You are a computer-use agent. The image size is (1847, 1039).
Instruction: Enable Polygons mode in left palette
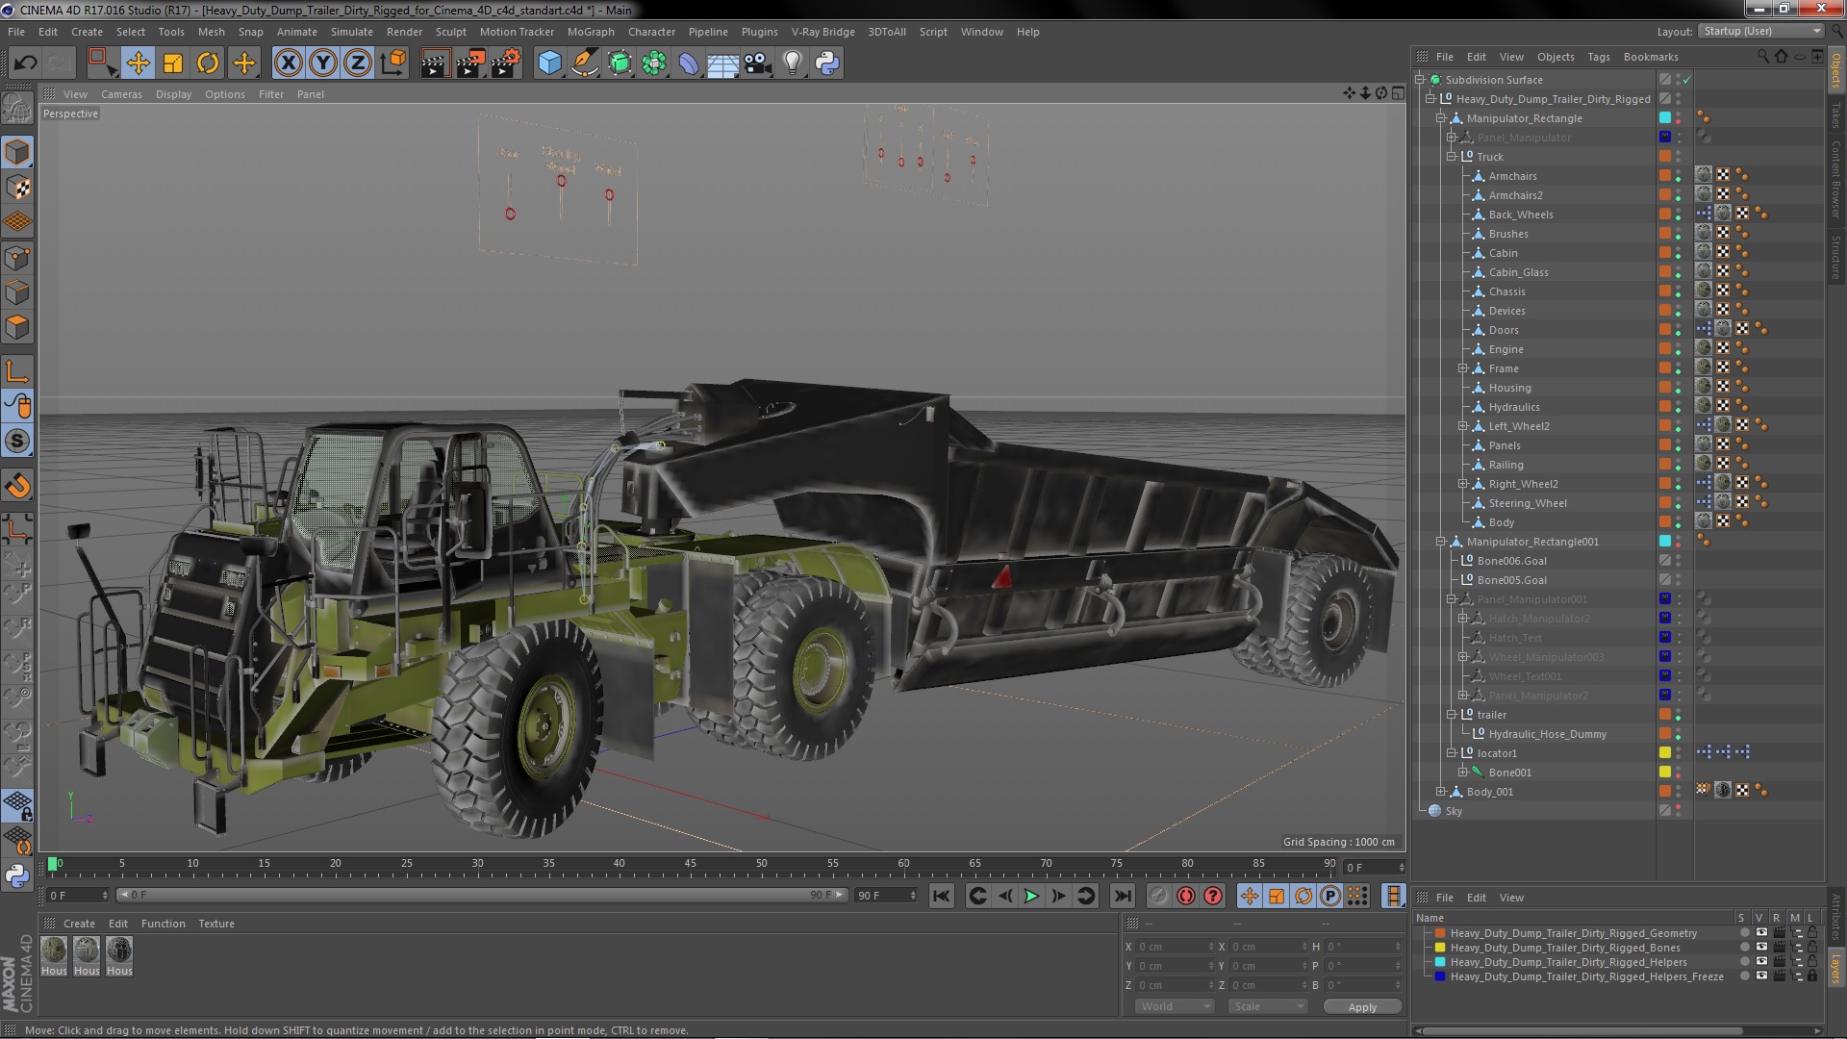(17, 328)
